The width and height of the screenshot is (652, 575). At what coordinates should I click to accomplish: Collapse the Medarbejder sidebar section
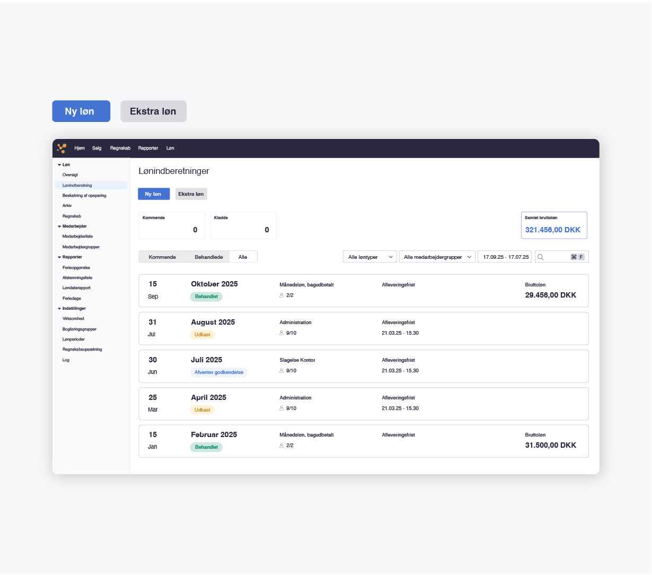pos(59,226)
